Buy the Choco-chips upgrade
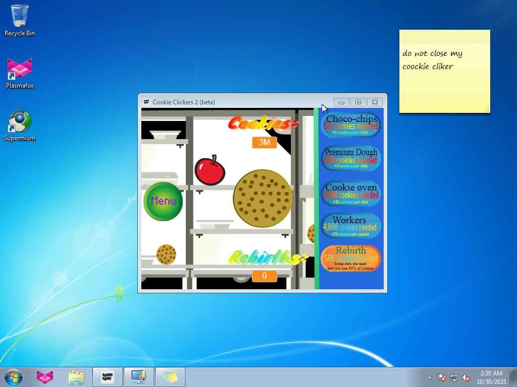The height and width of the screenshot is (387, 517). click(351, 125)
